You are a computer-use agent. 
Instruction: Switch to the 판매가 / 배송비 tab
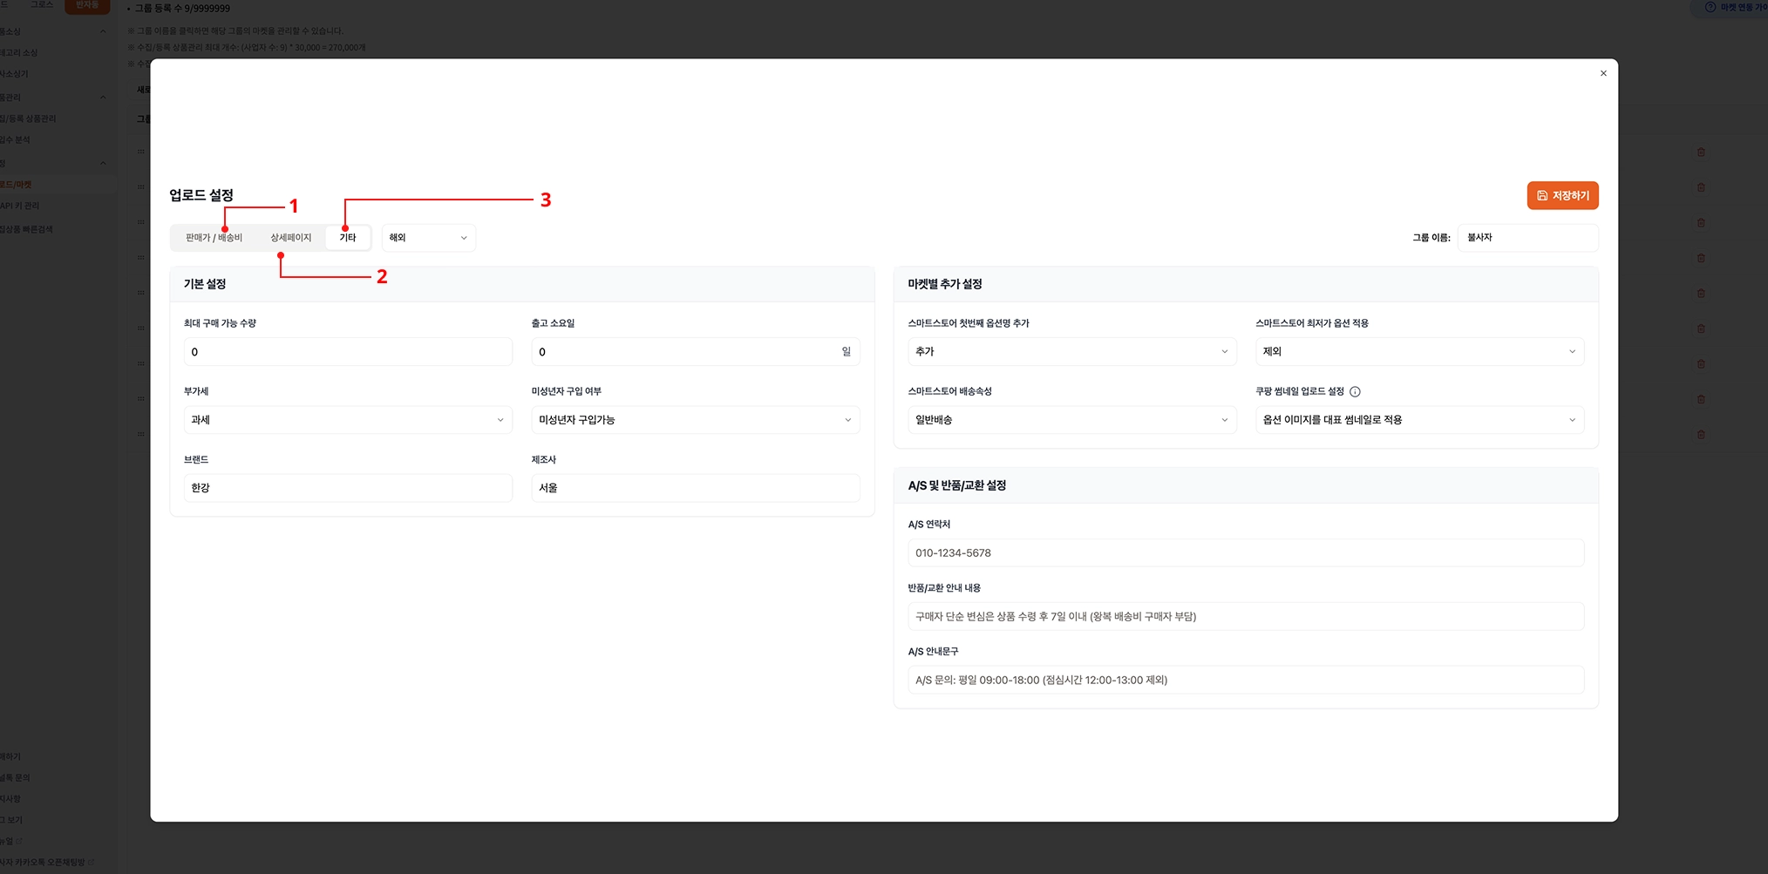click(x=214, y=238)
